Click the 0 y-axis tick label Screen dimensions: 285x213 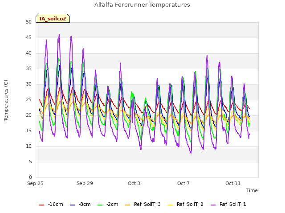[x=30, y=177]
